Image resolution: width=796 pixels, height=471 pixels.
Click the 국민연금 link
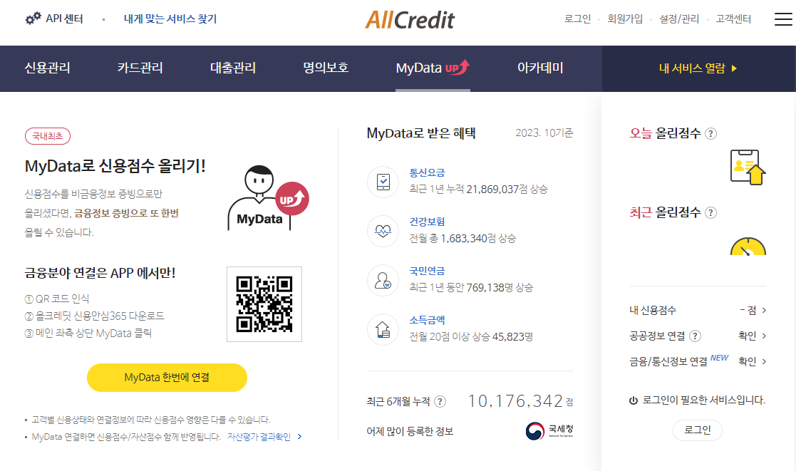pyautogui.click(x=427, y=271)
